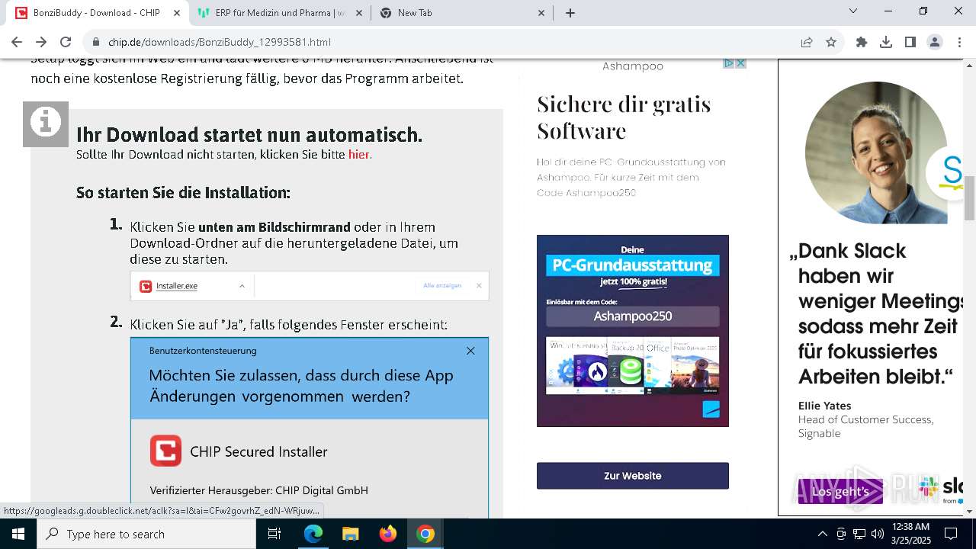Click the 'Zur Website' button

tap(633, 476)
